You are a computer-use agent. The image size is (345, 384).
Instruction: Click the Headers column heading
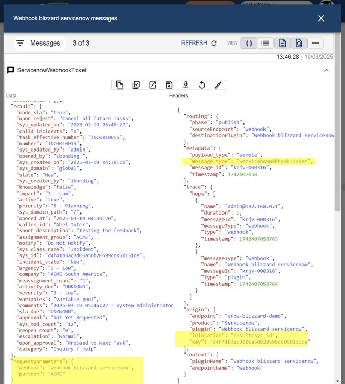(x=178, y=96)
